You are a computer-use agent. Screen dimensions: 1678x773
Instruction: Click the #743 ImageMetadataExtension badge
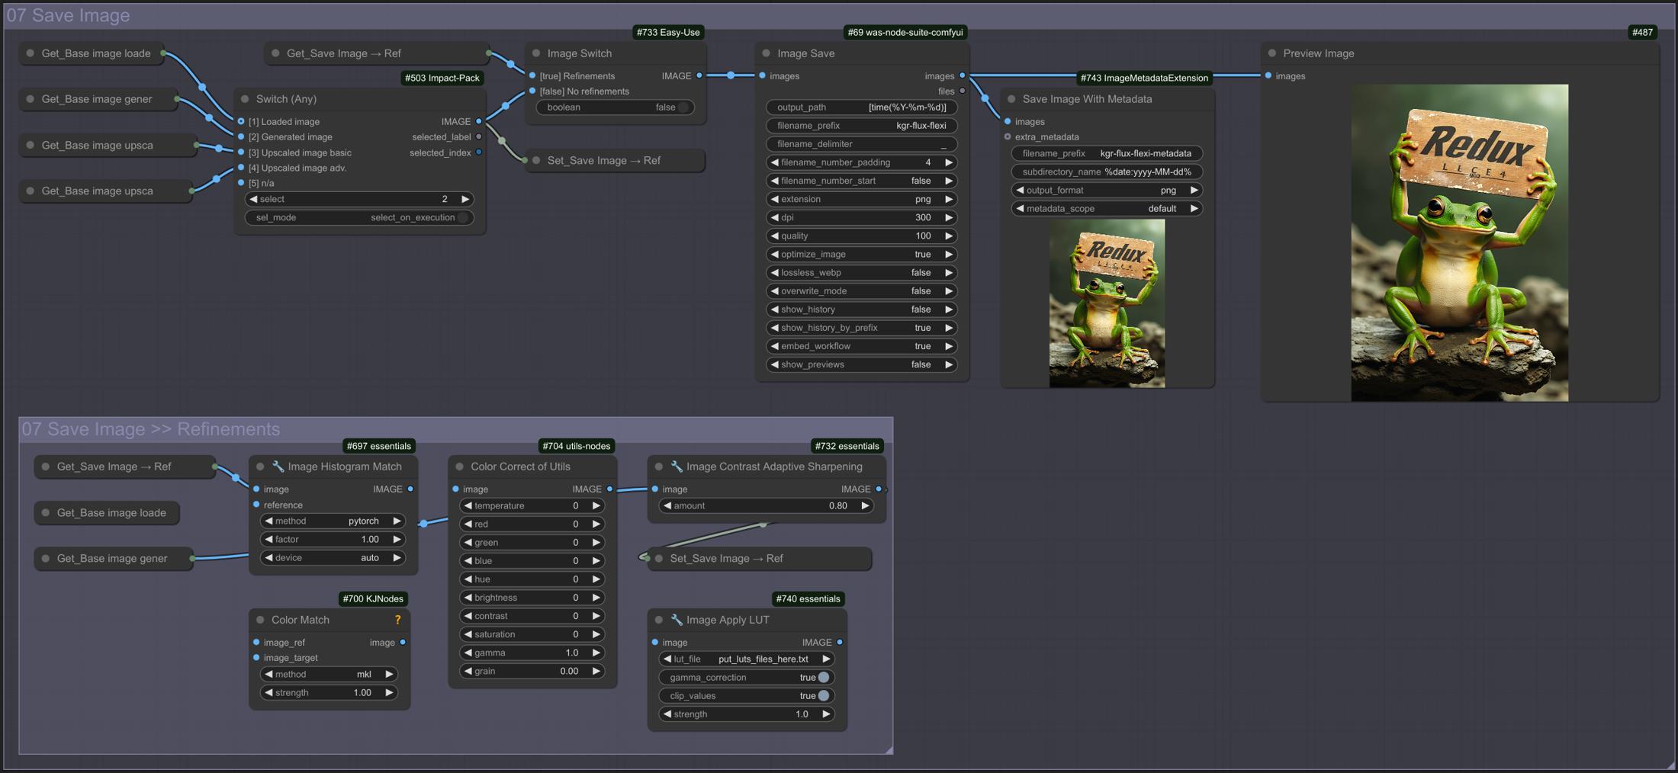tap(1144, 78)
